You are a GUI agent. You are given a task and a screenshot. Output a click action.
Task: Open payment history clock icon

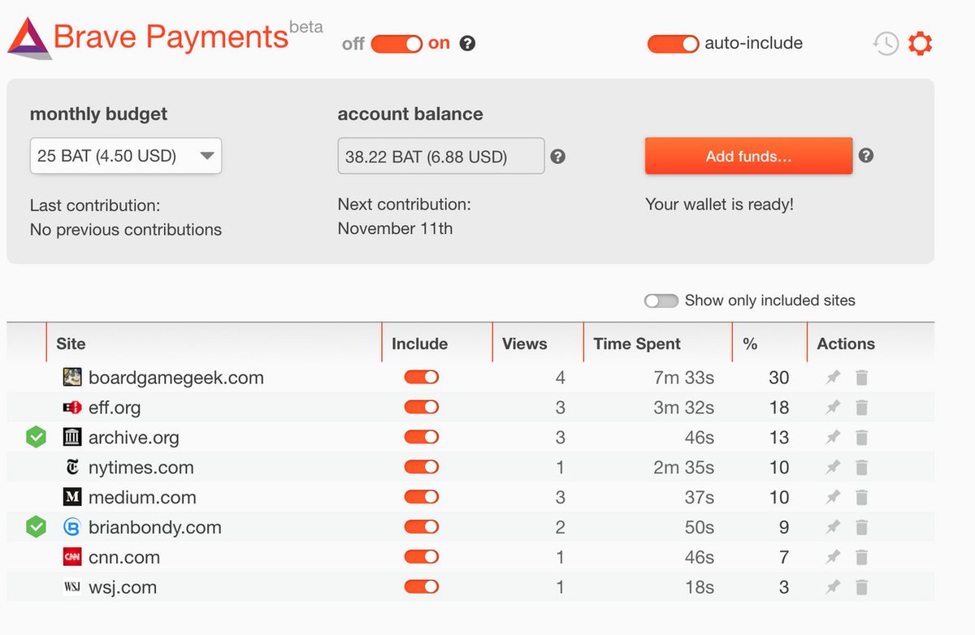pyautogui.click(x=885, y=43)
